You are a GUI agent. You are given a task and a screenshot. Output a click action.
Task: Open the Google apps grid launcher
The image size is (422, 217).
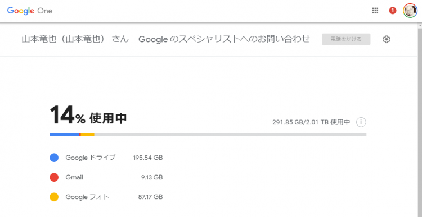tap(375, 11)
